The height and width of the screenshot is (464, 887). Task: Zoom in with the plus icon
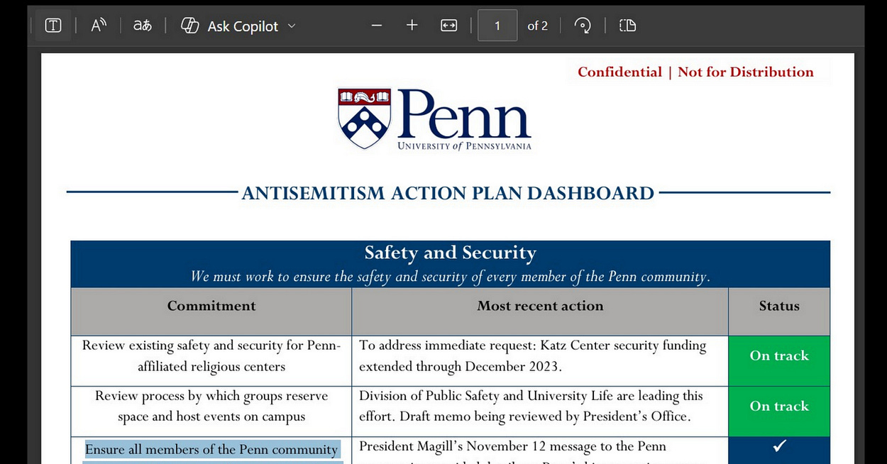[x=412, y=26]
